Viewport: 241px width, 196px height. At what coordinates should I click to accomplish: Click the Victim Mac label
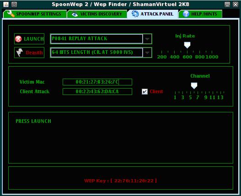click(x=32, y=82)
